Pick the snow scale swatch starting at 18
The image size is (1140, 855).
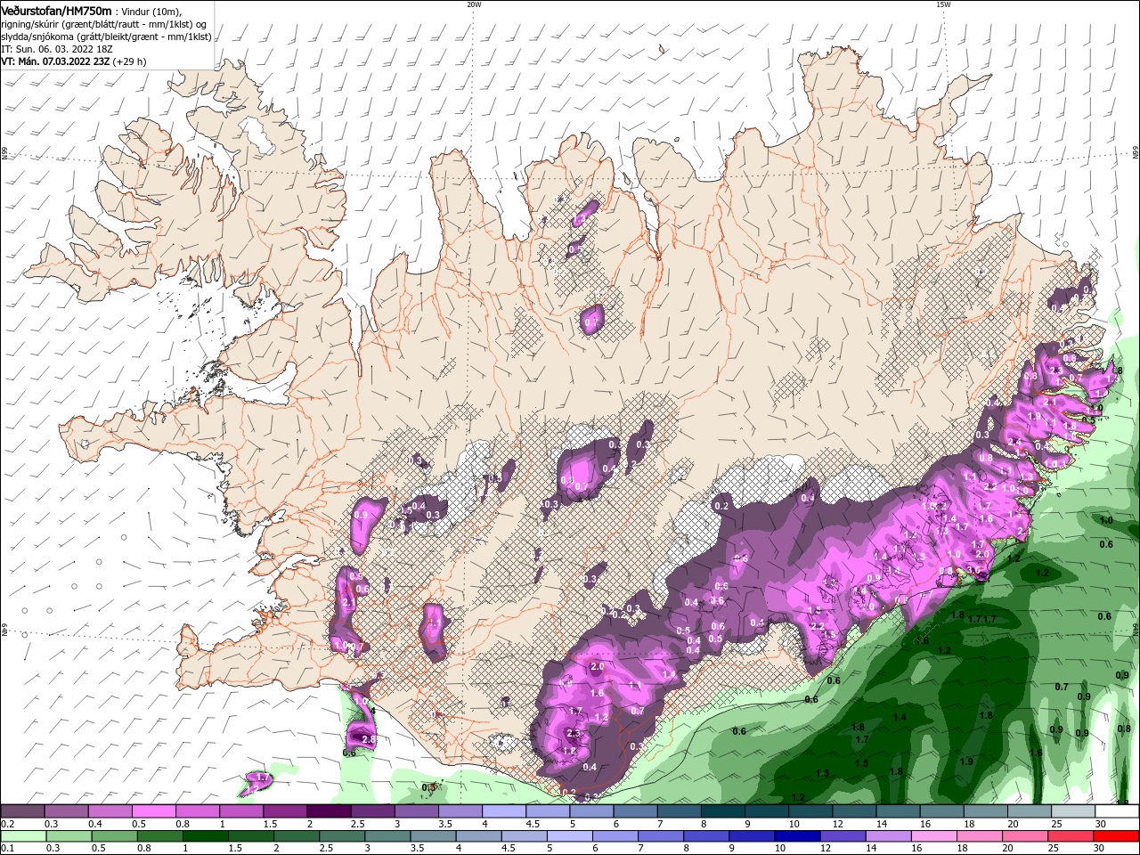[986, 811]
